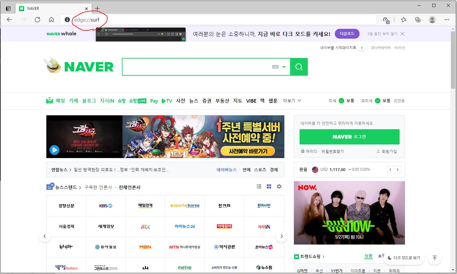Viewport: 457px width, 274px height.
Task: Show next exchange rate item
Action: pyautogui.click(x=398, y=169)
